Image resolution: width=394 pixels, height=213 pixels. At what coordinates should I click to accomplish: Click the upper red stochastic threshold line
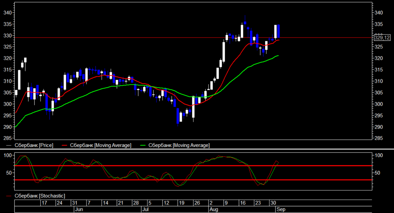click(x=194, y=166)
